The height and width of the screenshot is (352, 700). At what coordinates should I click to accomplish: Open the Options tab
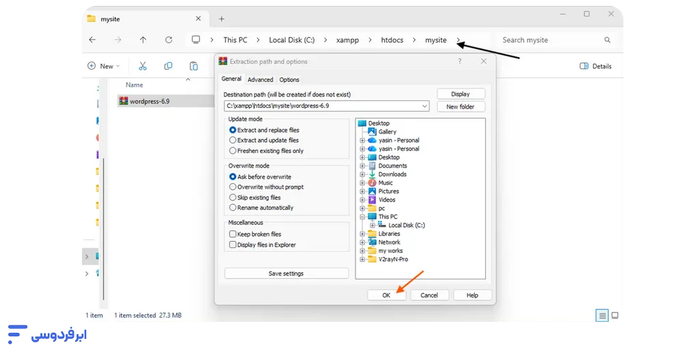tap(289, 80)
